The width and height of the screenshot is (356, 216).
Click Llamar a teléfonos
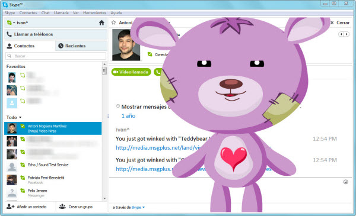[x=56, y=34]
